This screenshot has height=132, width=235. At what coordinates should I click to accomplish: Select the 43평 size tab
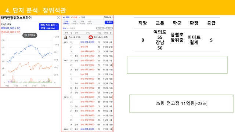click(x=90, y=23)
